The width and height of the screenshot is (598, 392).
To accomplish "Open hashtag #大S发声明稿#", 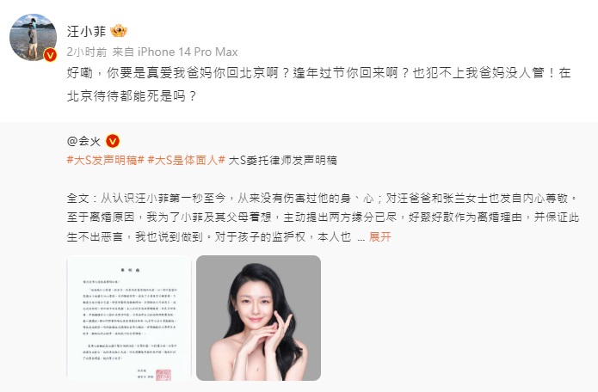I will 106,161.
